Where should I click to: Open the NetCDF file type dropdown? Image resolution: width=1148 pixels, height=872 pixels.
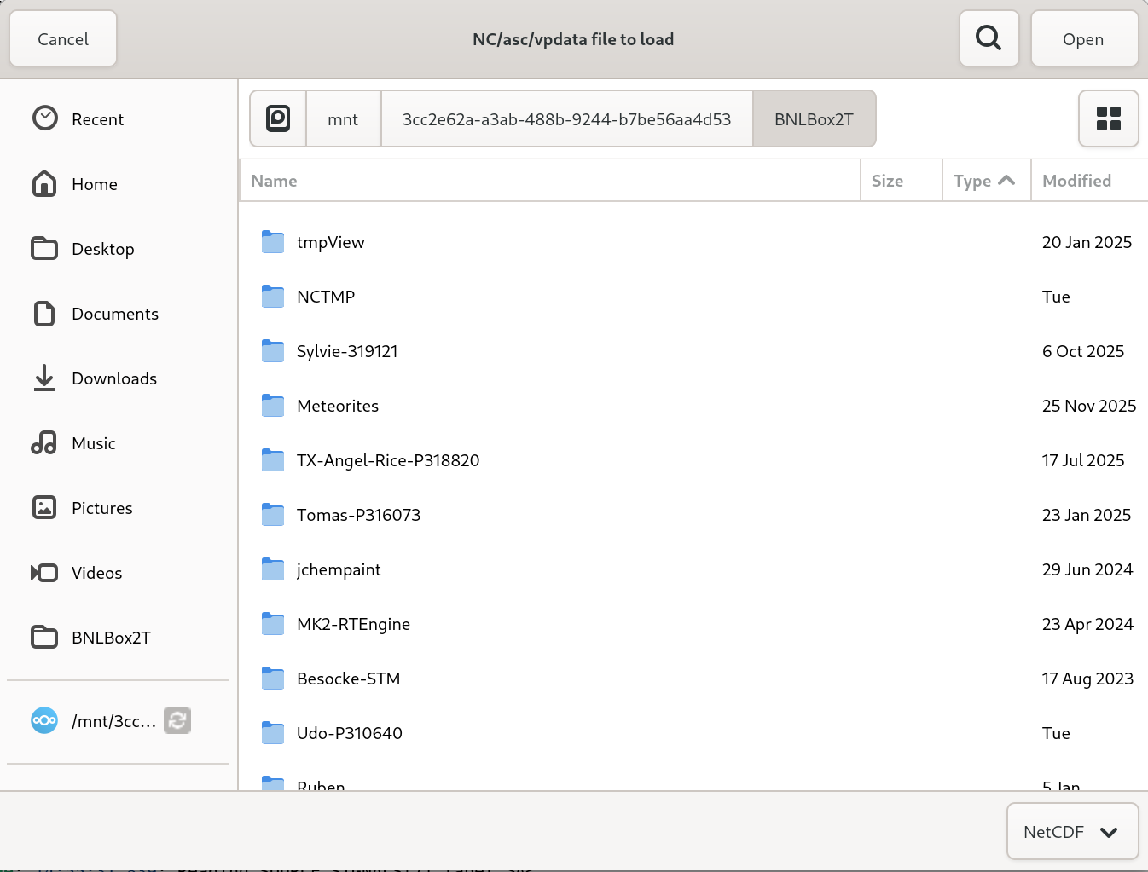(x=1072, y=832)
